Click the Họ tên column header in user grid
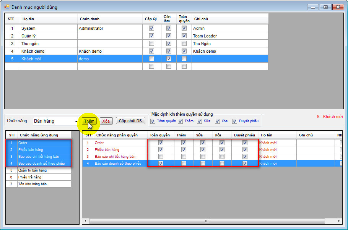 tap(49, 19)
